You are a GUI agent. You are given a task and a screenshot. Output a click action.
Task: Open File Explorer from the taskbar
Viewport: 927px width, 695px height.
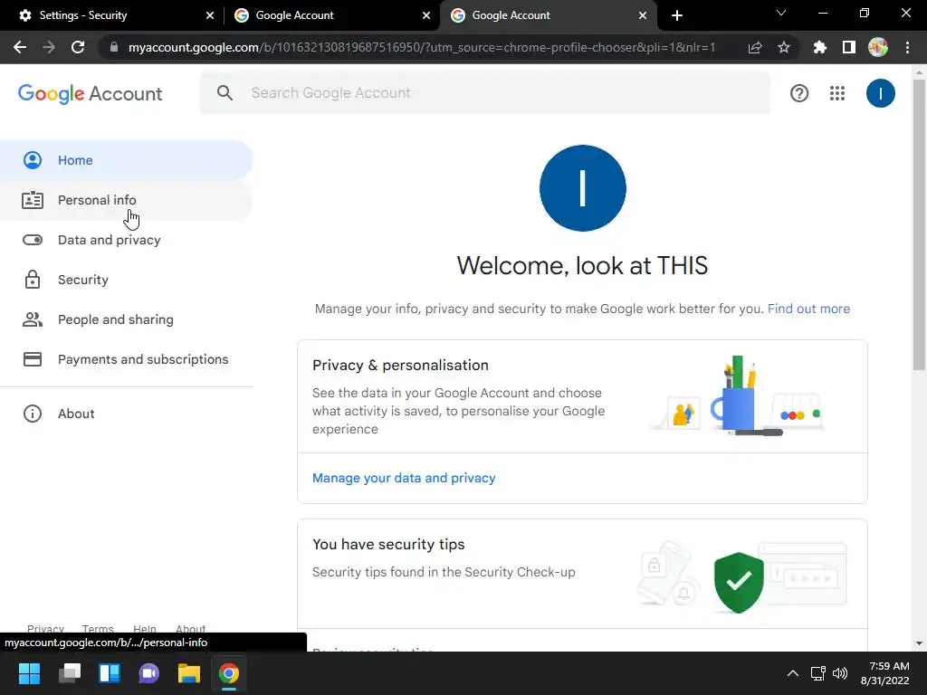coord(189,673)
